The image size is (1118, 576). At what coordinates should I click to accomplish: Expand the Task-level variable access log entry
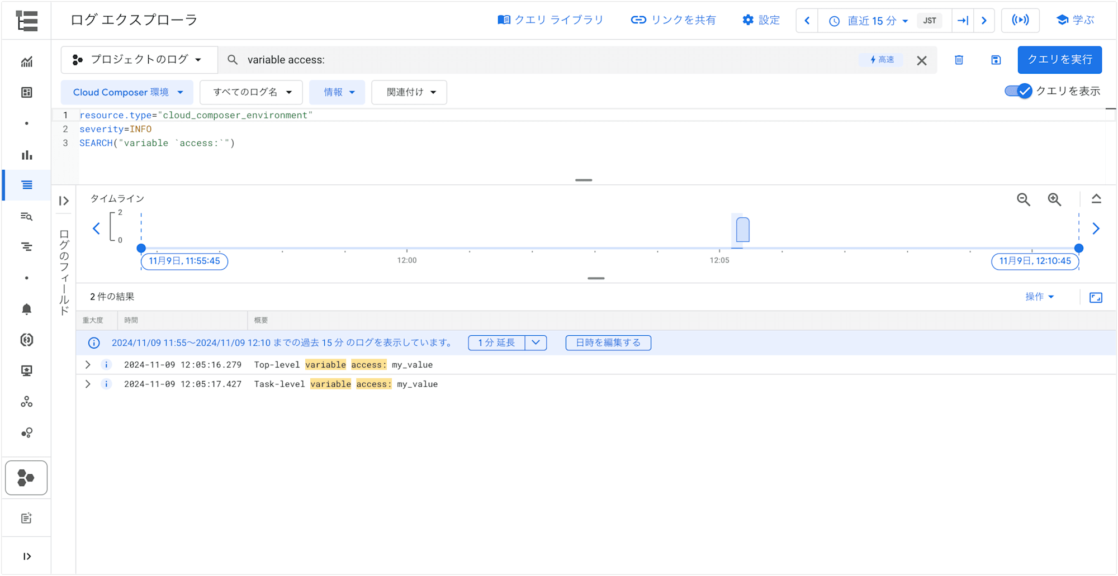point(88,384)
